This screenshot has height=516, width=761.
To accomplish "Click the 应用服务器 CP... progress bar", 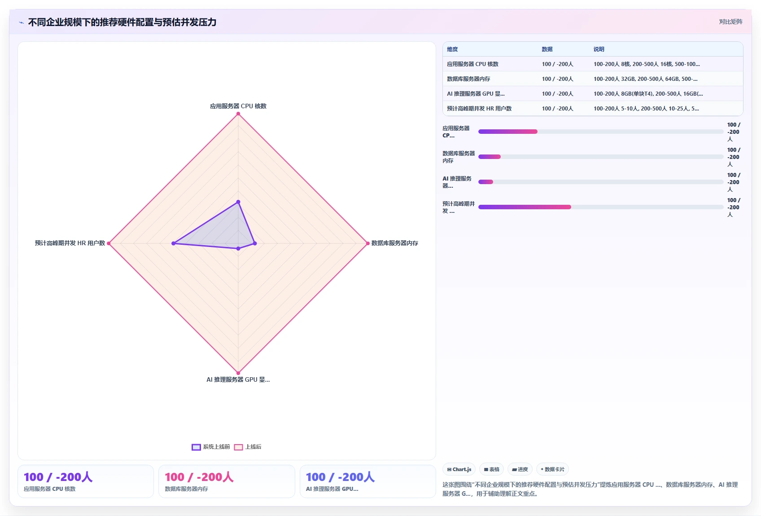I will click(x=601, y=132).
